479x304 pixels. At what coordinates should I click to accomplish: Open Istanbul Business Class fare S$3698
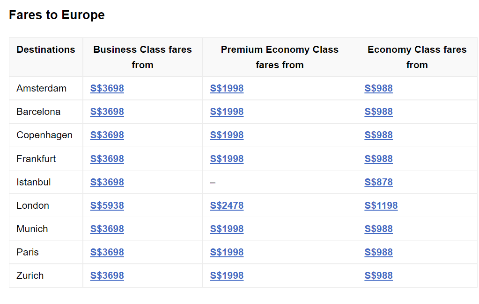click(107, 182)
